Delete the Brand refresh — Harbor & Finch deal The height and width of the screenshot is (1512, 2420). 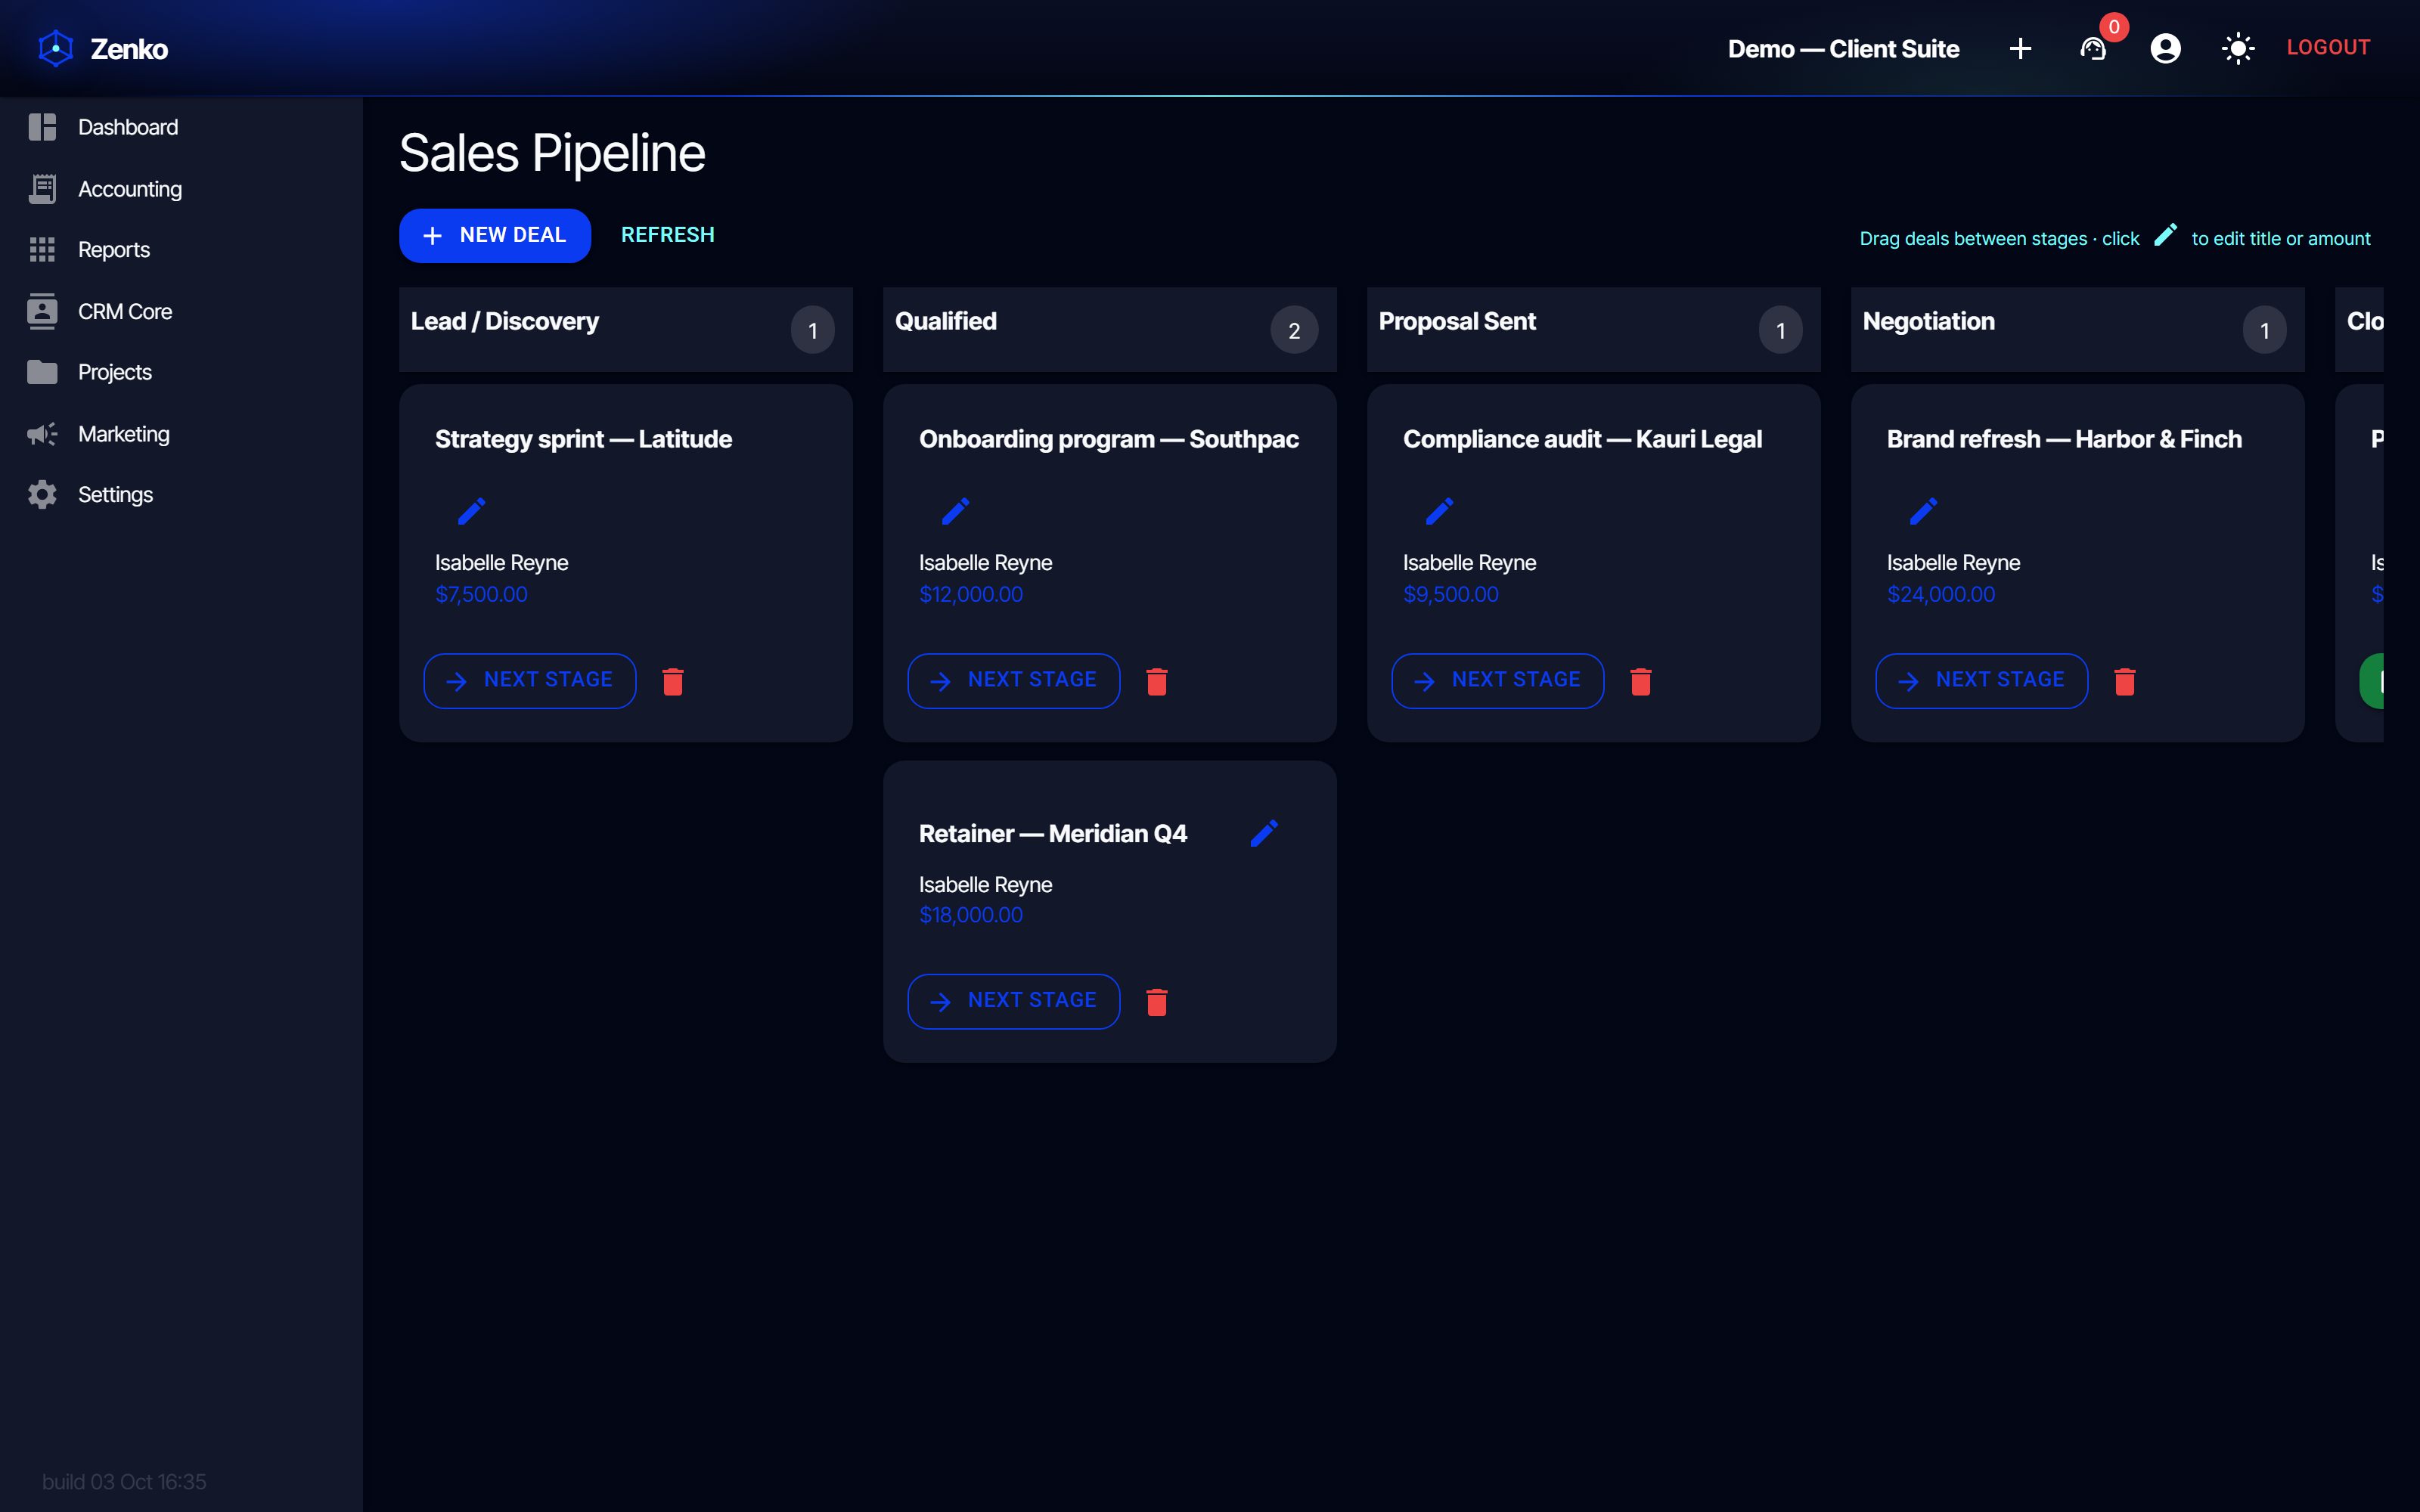tap(2125, 681)
